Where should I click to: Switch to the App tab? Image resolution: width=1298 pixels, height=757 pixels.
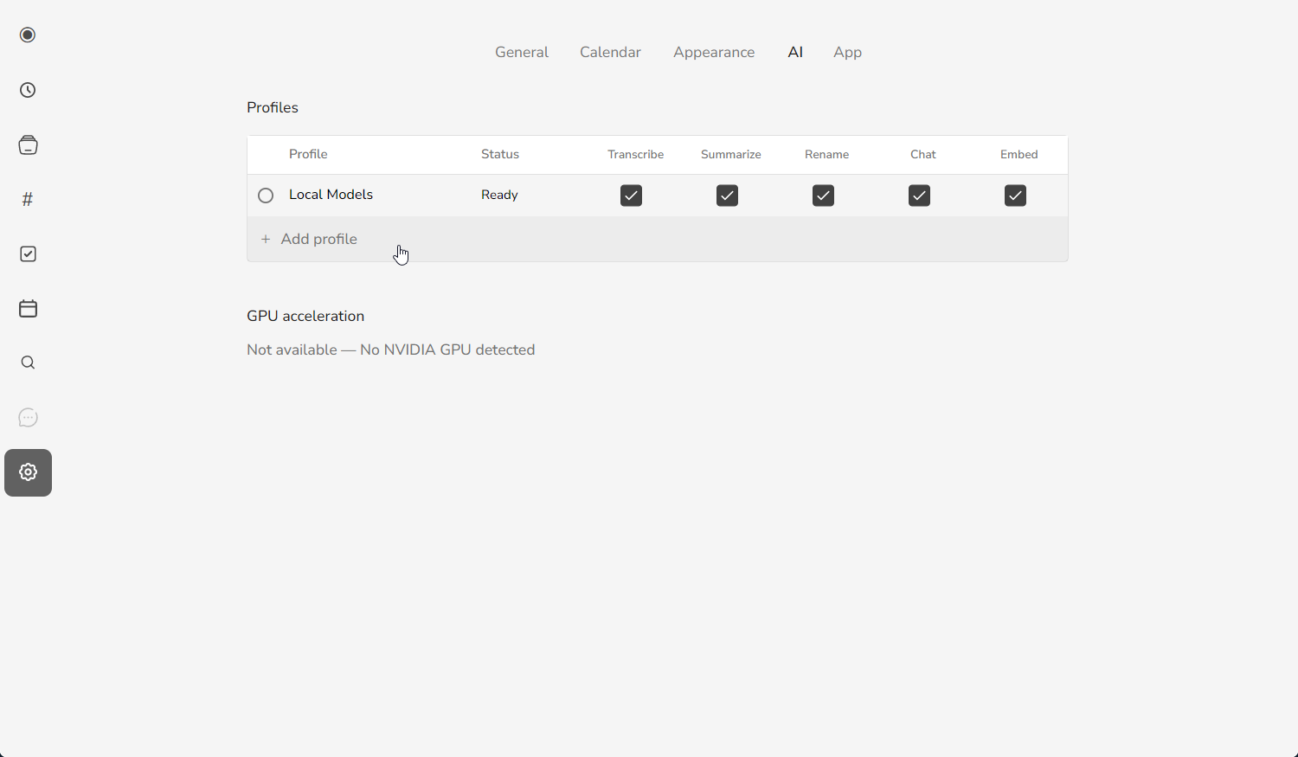point(847,52)
